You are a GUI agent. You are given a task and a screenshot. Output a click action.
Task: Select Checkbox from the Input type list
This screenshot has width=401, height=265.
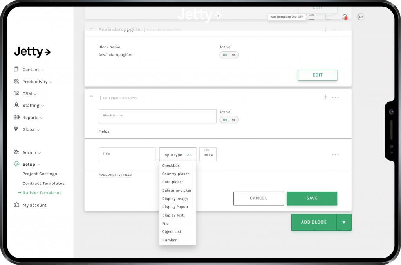point(170,165)
